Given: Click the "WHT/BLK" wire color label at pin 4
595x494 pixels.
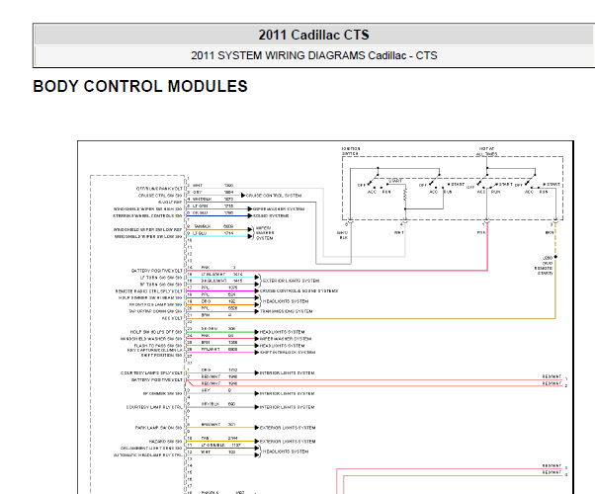Looking at the screenshot, I should click(x=202, y=200).
